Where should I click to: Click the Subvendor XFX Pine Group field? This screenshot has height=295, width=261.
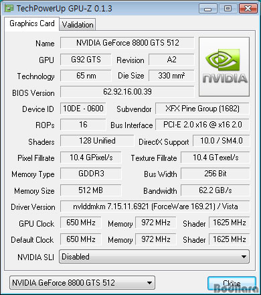pos(202,109)
